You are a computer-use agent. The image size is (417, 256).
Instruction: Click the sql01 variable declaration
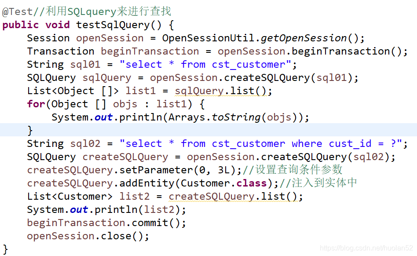point(85,65)
